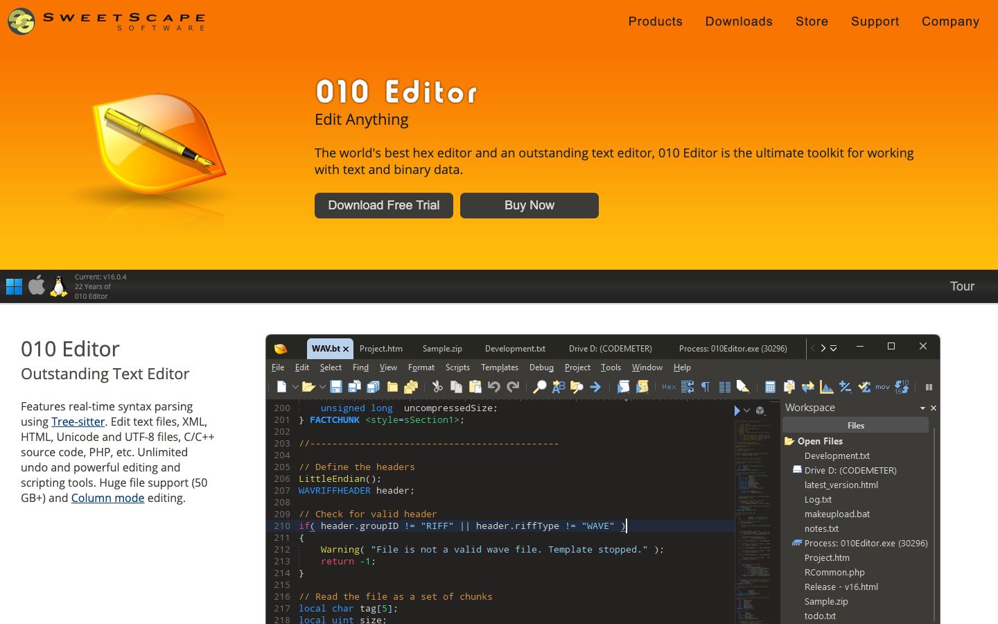998x624 pixels.
Task: Click the Buy Now button
Action: pyautogui.click(x=529, y=205)
